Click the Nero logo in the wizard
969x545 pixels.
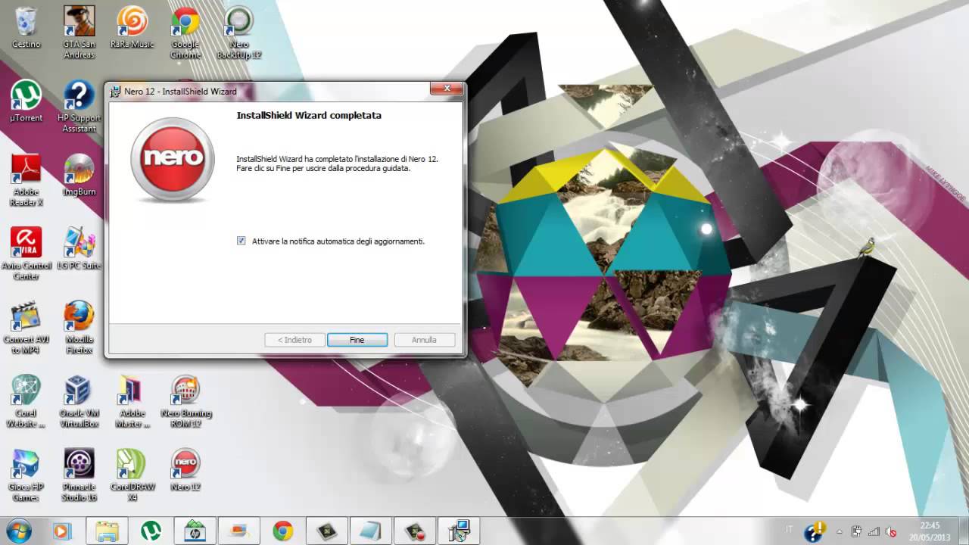pos(173,159)
